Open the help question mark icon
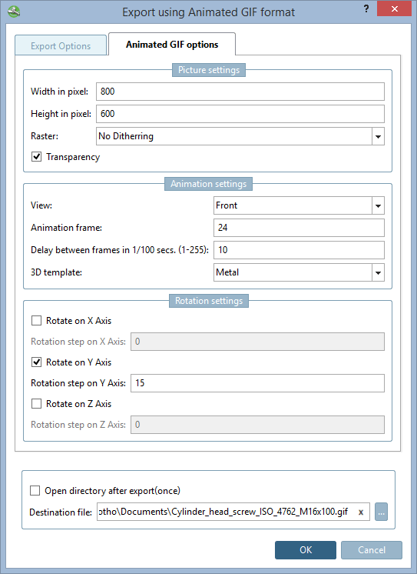This screenshot has height=574, width=417. pos(366,8)
